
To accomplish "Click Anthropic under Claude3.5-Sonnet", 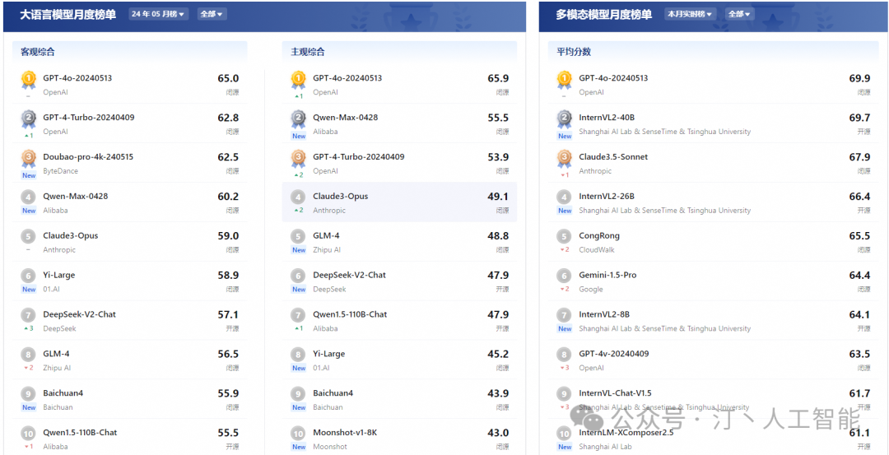I will pos(595,171).
